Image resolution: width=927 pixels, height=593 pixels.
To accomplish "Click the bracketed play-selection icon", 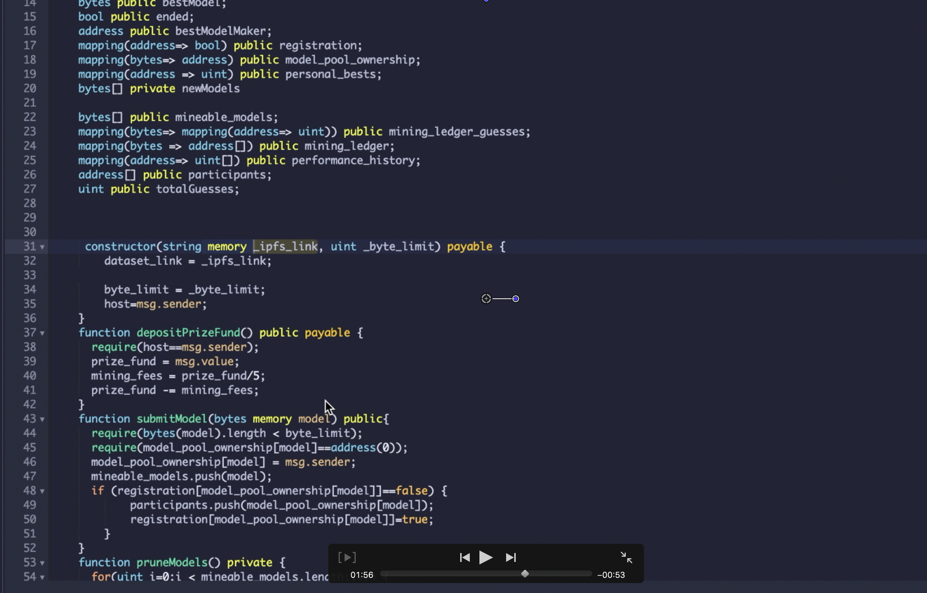I will [347, 557].
